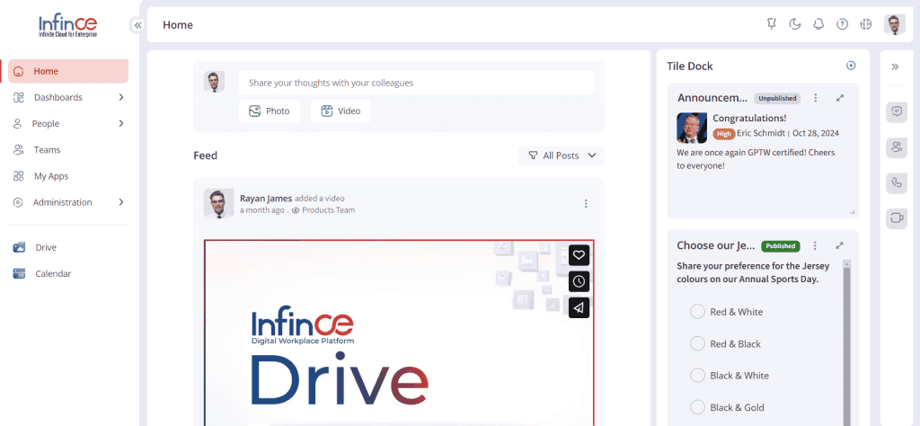Open Products Team link on post
The height and width of the screenshot is (426, 920).
[328, 210]
